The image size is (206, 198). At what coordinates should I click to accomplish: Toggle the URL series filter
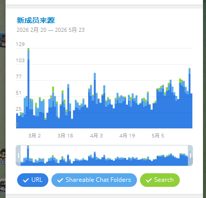coord(33,180)
